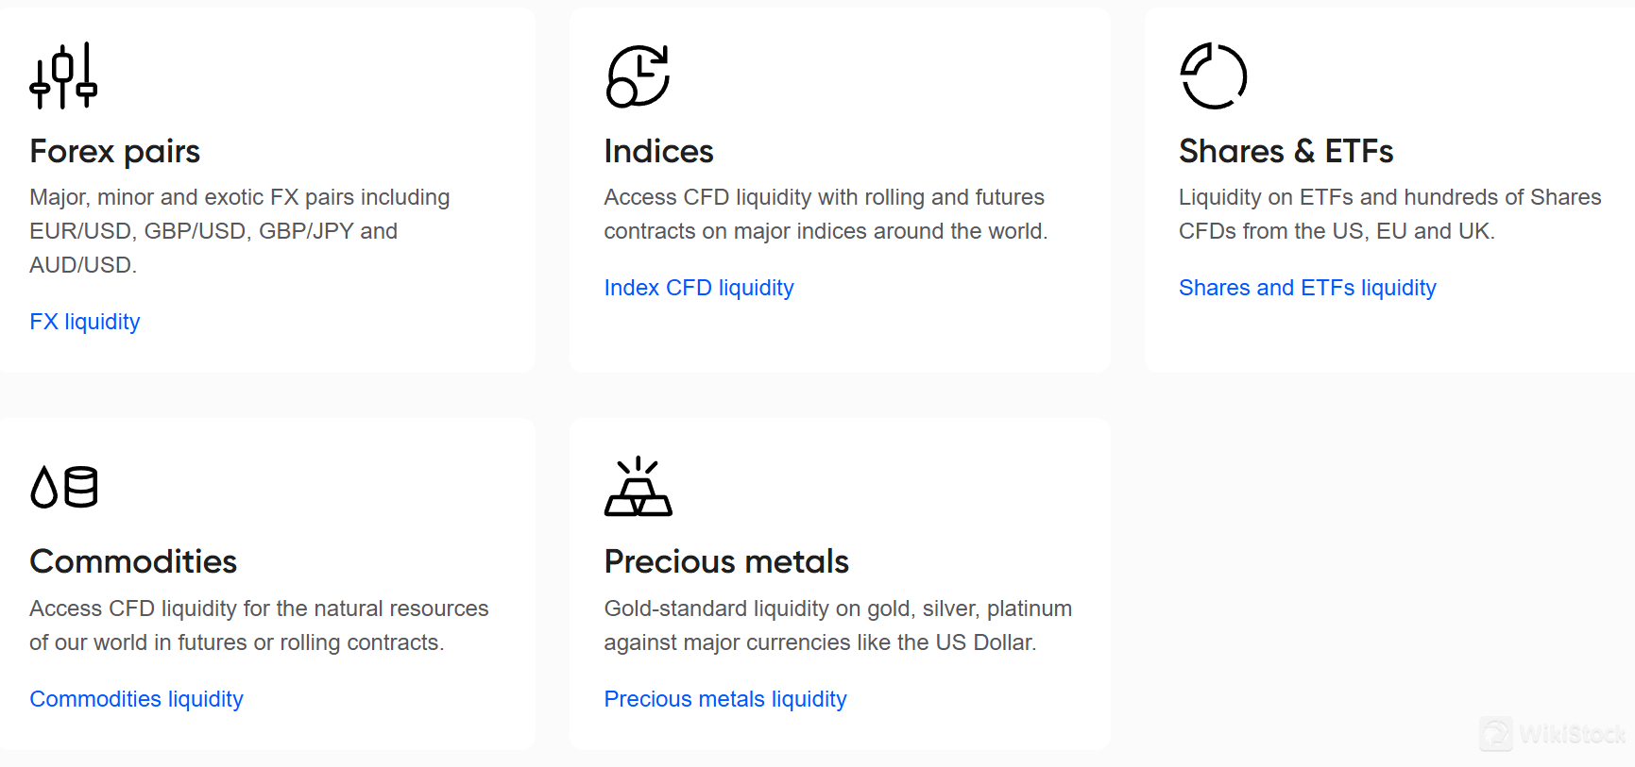
Task: Select the Indices heading
Action: pyautogui.click(x=658, y=151)
